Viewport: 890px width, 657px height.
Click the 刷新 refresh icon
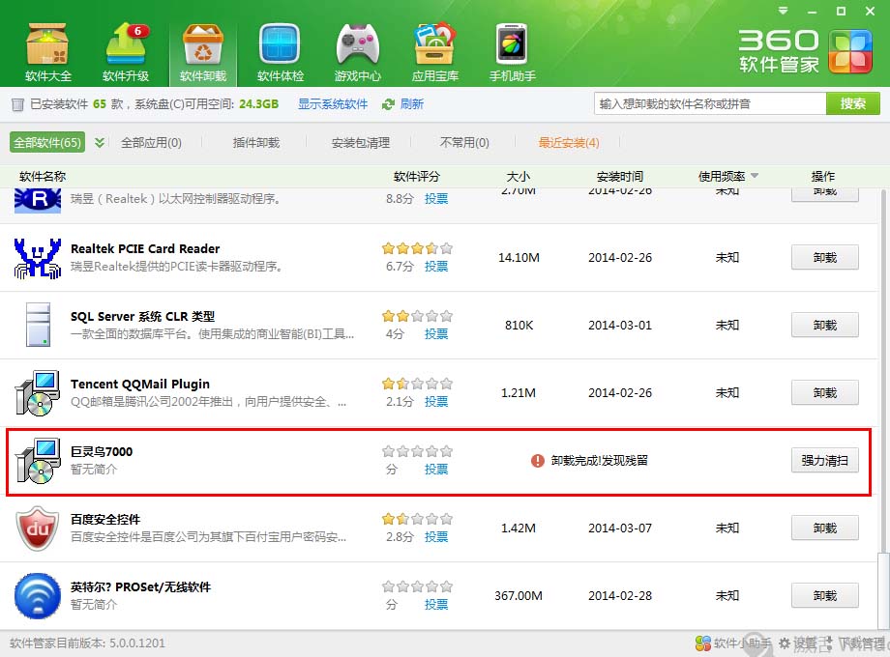coord(388,104)
